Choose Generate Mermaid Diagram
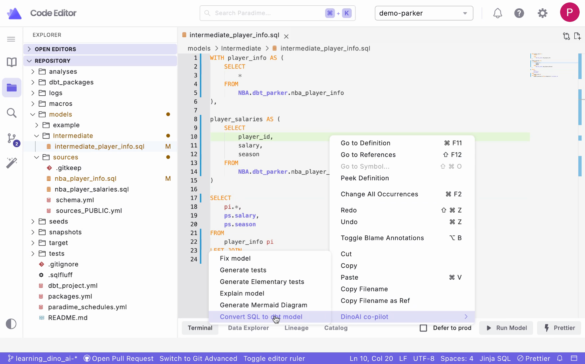This screenshot has width=585, height=364. pyautogui.click(x=264, y=305)
